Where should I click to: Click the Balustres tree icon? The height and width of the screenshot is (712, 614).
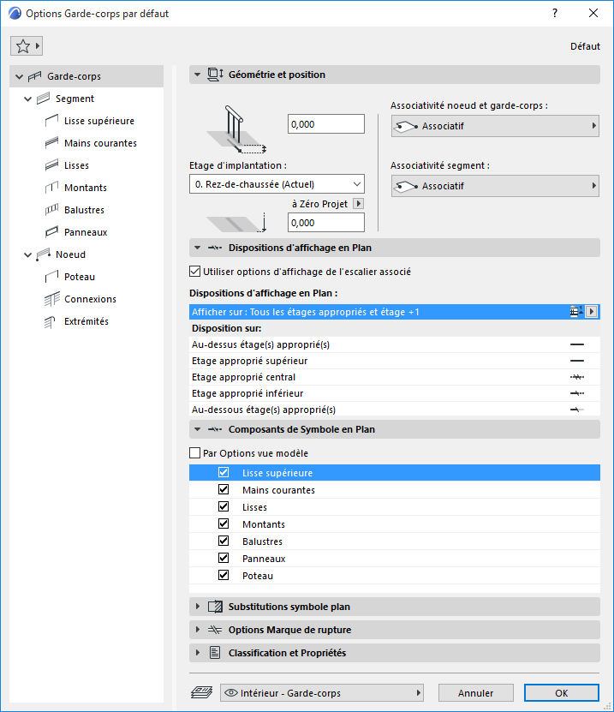click(50, 210)
